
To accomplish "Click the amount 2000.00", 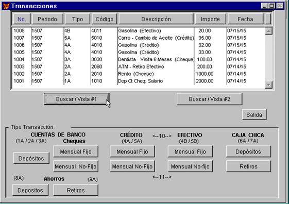I will tap(205, 81).
